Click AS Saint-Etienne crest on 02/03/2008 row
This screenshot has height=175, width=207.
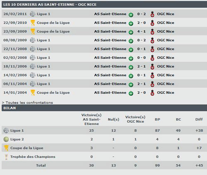[x=131, y=58]
